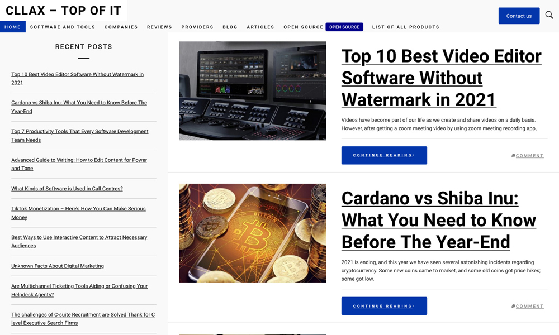Screen dimensions: 559x335
Task: Click the blue Open Source badge
Action: 344,27
